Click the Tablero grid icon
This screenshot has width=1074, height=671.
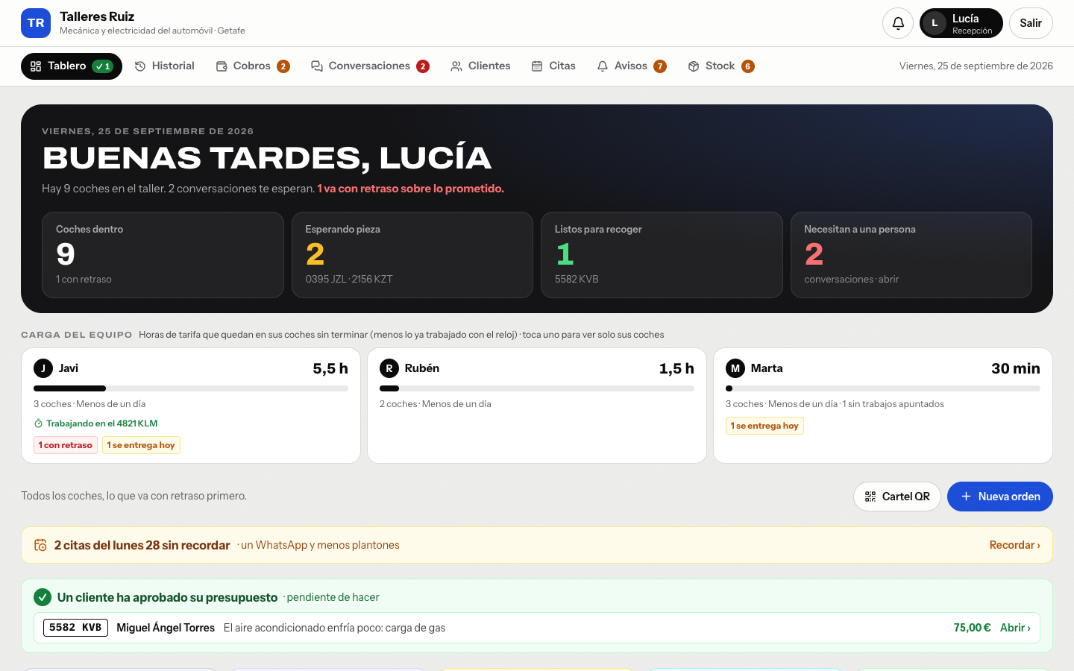(x=36, y=66)
